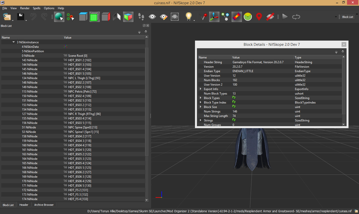Image resolution: width=359 pixels, height=214 pixels.
Task: Expand the Block Type Index row
Action: pos(201,102)
